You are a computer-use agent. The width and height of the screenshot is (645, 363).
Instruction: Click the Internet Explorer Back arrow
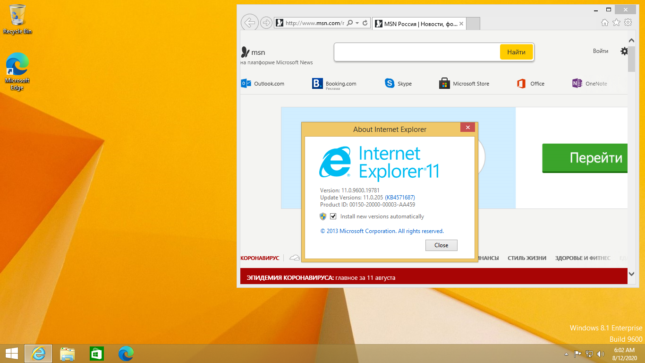249,22
